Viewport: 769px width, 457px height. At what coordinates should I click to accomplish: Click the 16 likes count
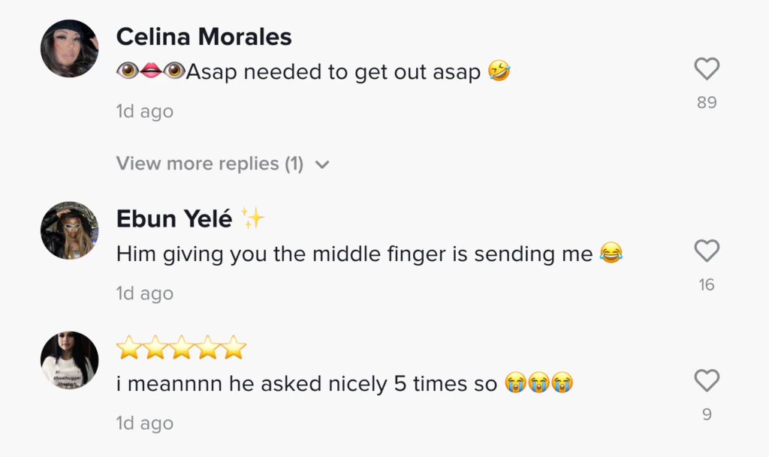(x=707, y=284)
